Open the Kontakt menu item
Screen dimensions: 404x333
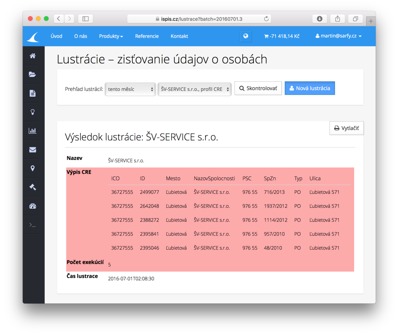pyautogui.click(x=179, y=36)
